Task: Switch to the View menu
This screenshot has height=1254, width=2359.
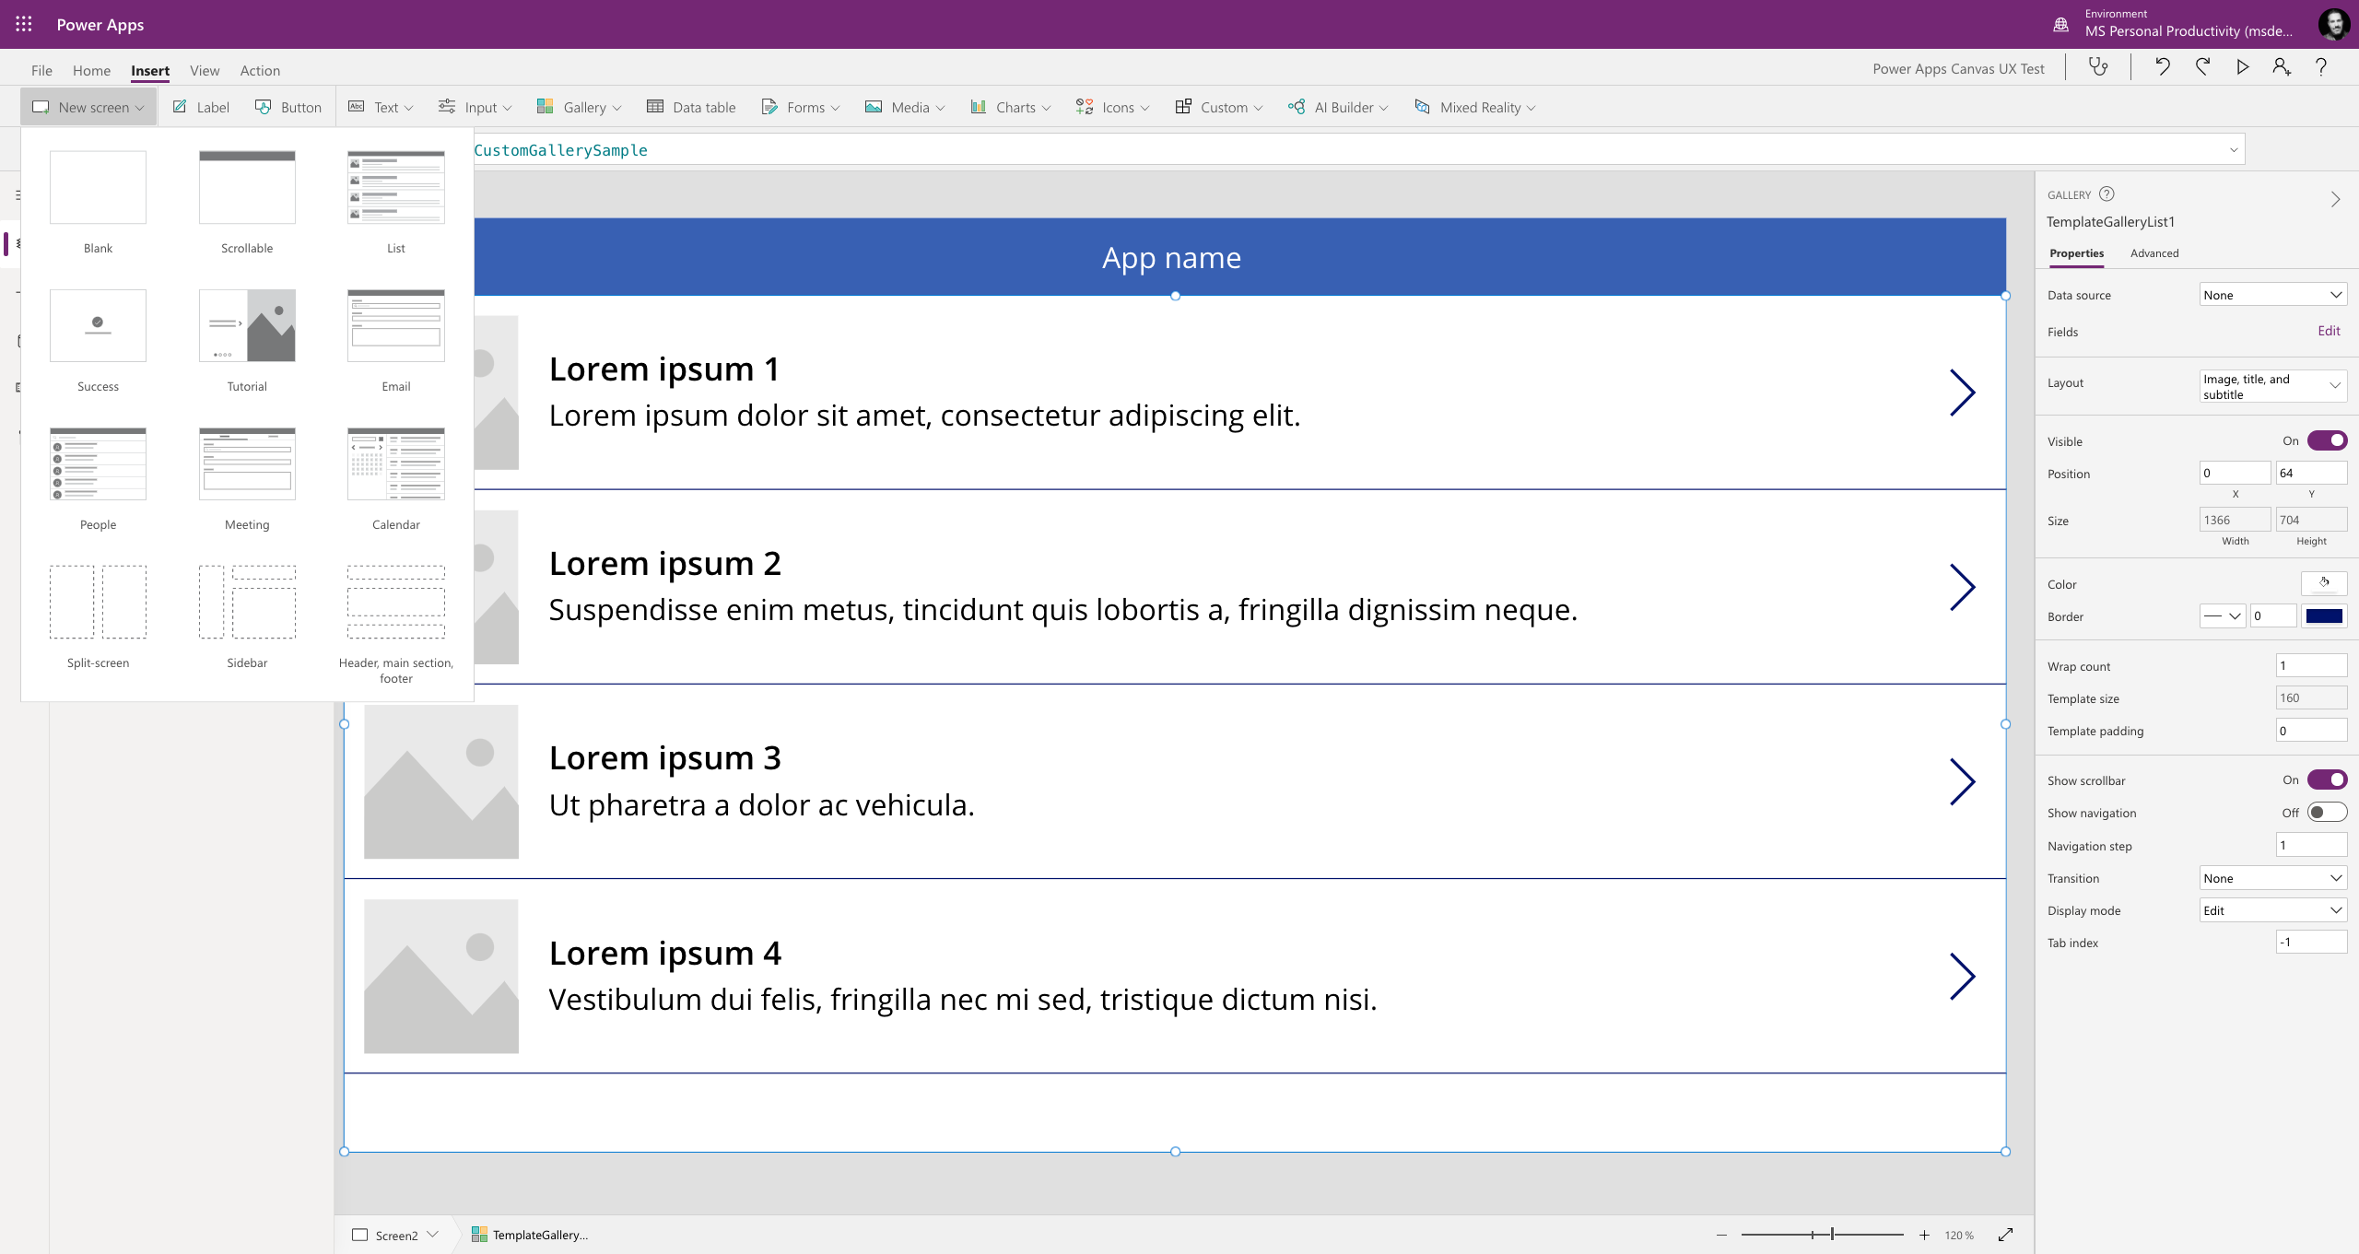Action: pyautogui.click(x=204, y=70)
